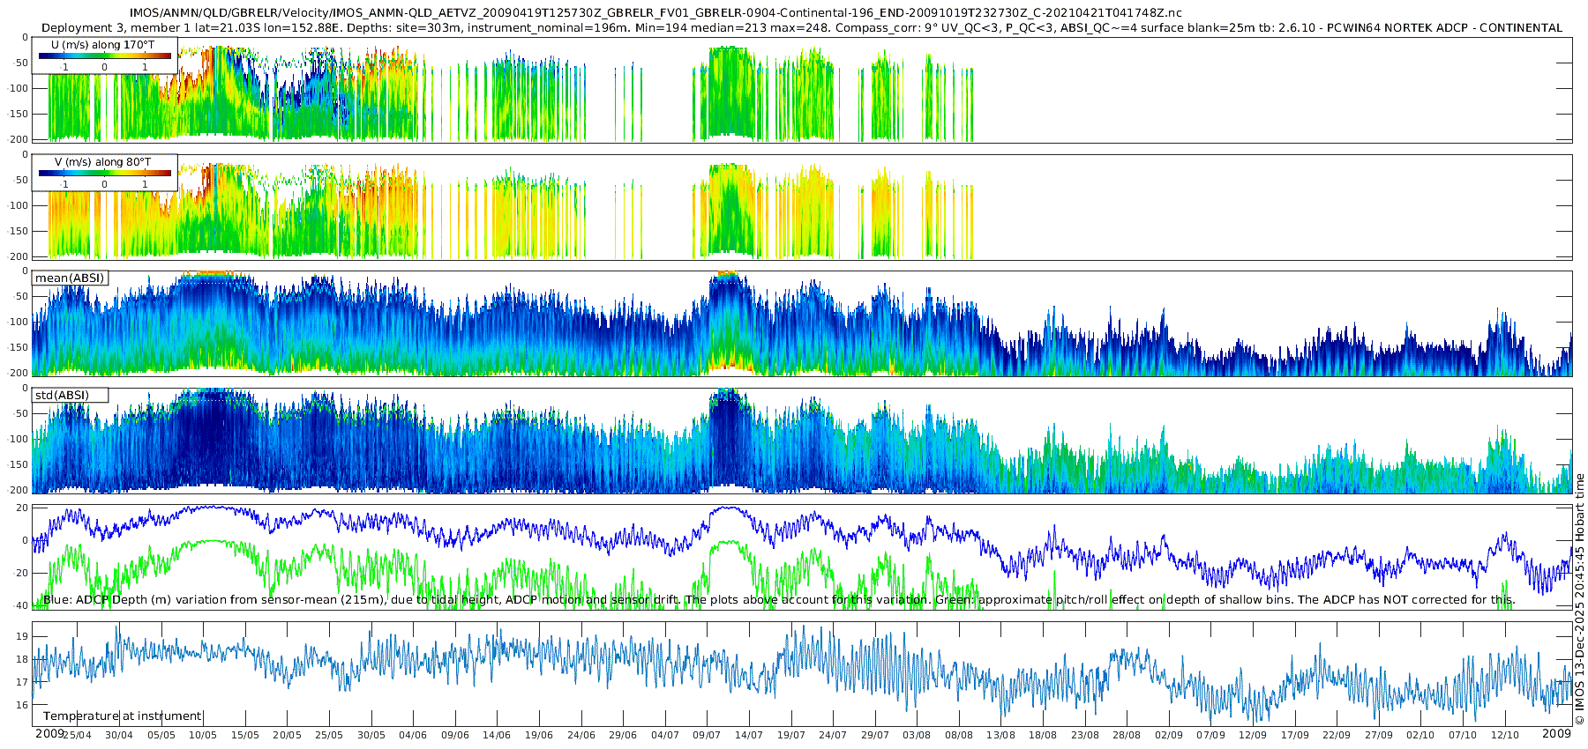This screenshot has width=1588, height=749.
Task: Click the U velocity colorbar legend
Action: [104, 56]
